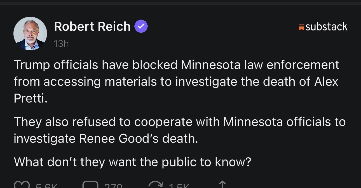
Task: Click the orange Substack logo icon
Action: pos(301,27)
